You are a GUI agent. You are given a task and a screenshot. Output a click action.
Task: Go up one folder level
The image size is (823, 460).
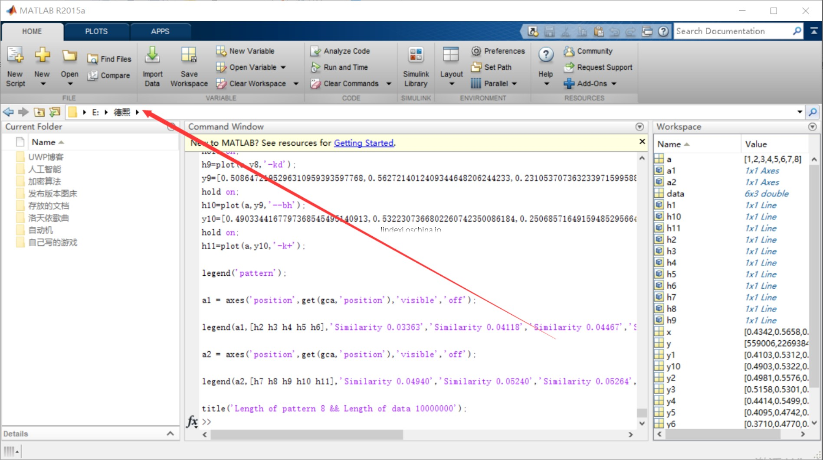[x=39, y=112]
